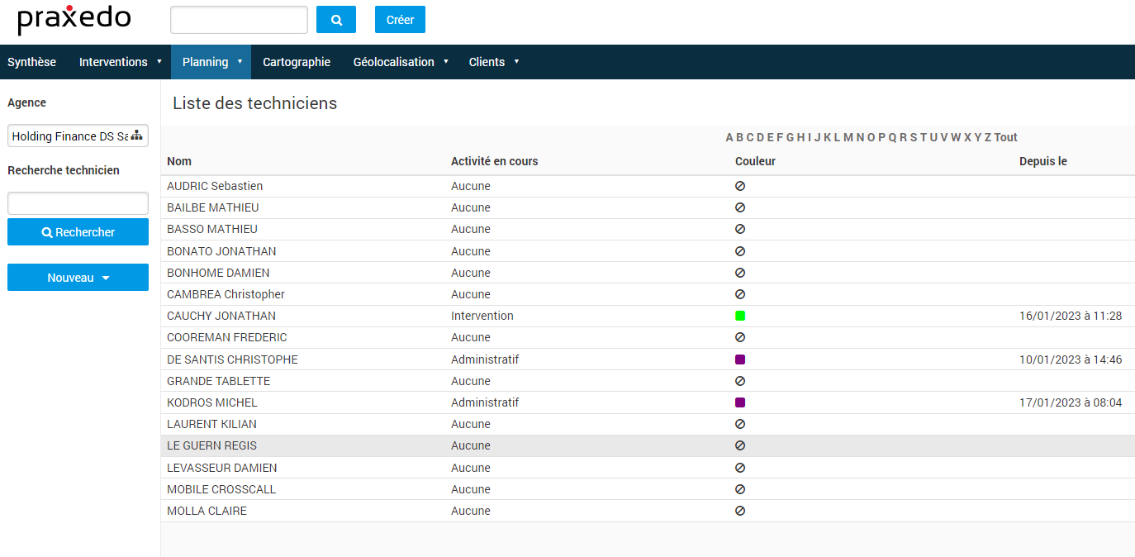This screenshot has height=557, width=1135.
Task: Expand the Nouveau dropdown button
Action: [78, 278]
